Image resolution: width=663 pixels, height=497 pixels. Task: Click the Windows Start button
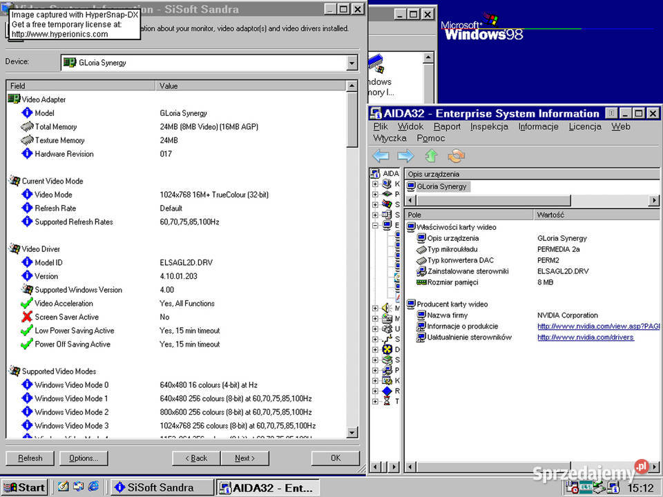click(x=25, y=487)
